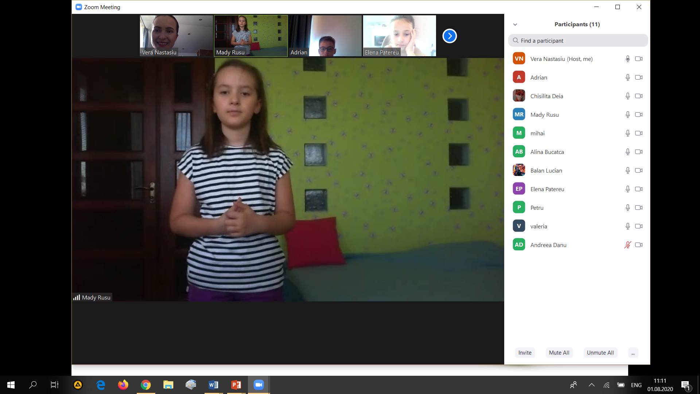The width and height of the screenshot is (700, 394).
Task: Toggle Mady Rusu's camera icon
Action: point(638,115)
